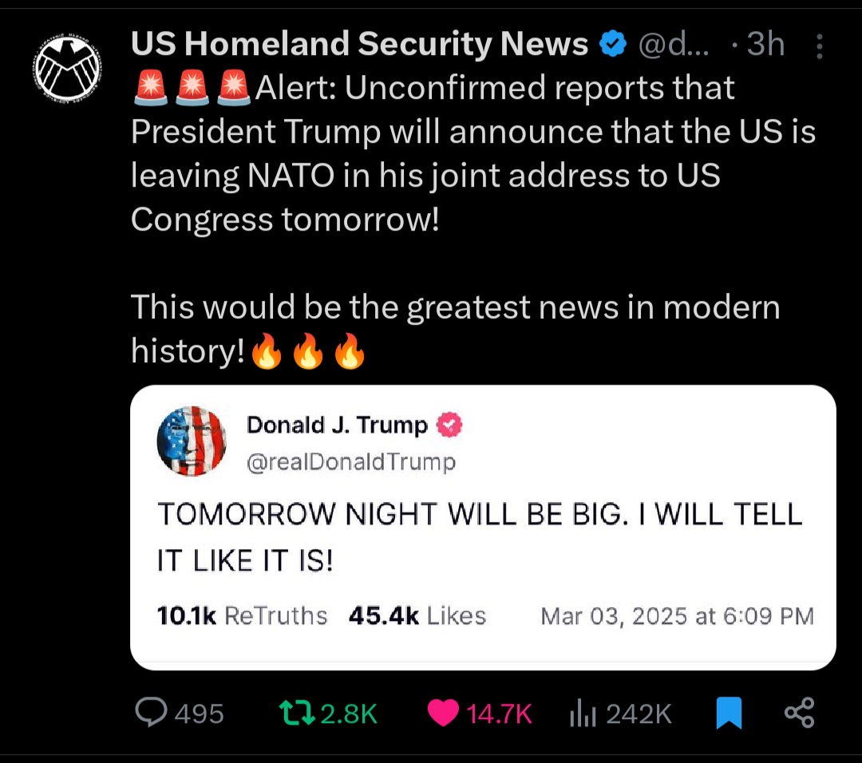Tap the share icon on the post

pyautogui.click(x=799, y=712)
